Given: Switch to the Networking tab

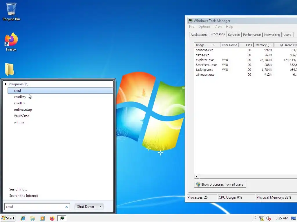Looking at the screenshot, I should tap(272, 35).
